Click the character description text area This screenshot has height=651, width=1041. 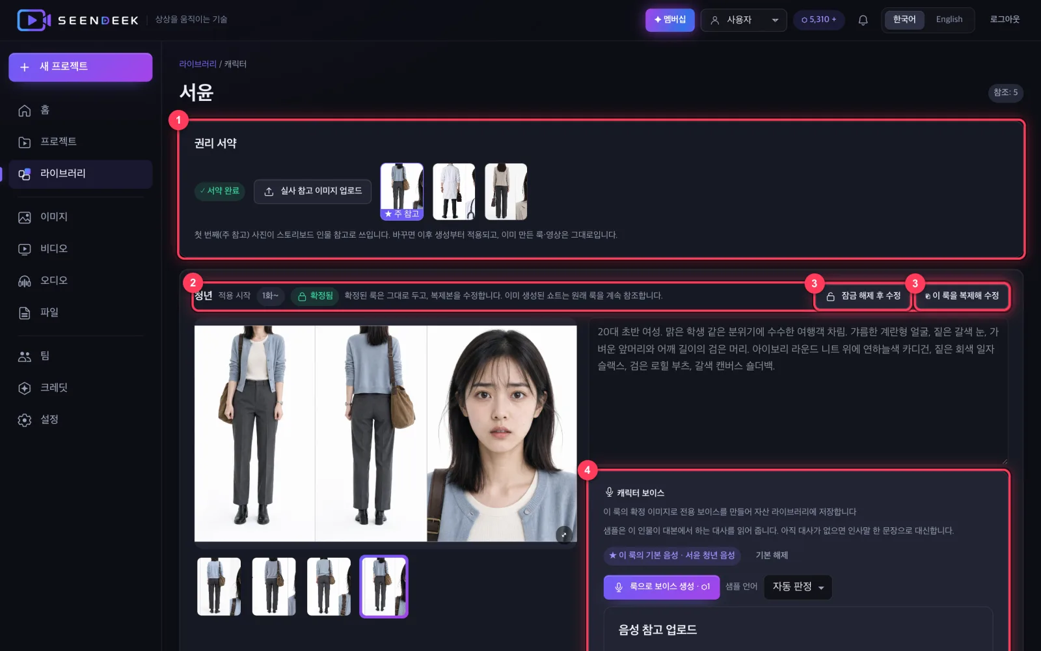coord(799,391)
